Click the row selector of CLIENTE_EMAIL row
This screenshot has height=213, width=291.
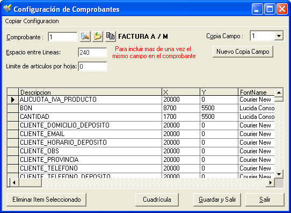click(13, 134)
